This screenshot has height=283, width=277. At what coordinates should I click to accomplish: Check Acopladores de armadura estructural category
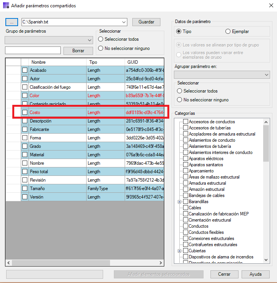[x=185, y=134]
